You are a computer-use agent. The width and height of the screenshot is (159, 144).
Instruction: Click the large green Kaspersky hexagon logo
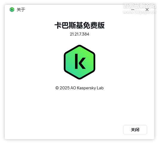(79, 62)
